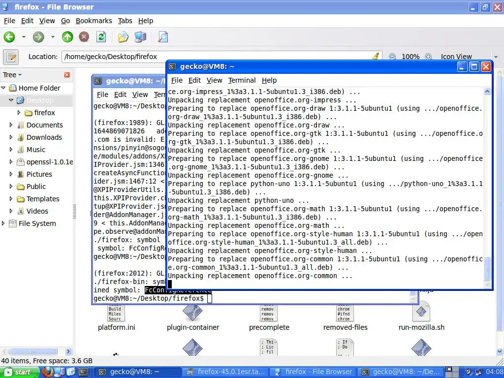
Task: Click back terminal window title icon
Action: pyautogui.click(x=98, y=81)
